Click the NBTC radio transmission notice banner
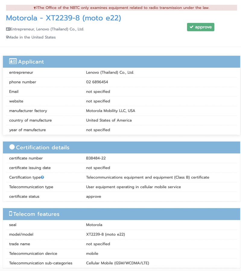The width and height of the screenshot is (241, 271). point(121,8)
